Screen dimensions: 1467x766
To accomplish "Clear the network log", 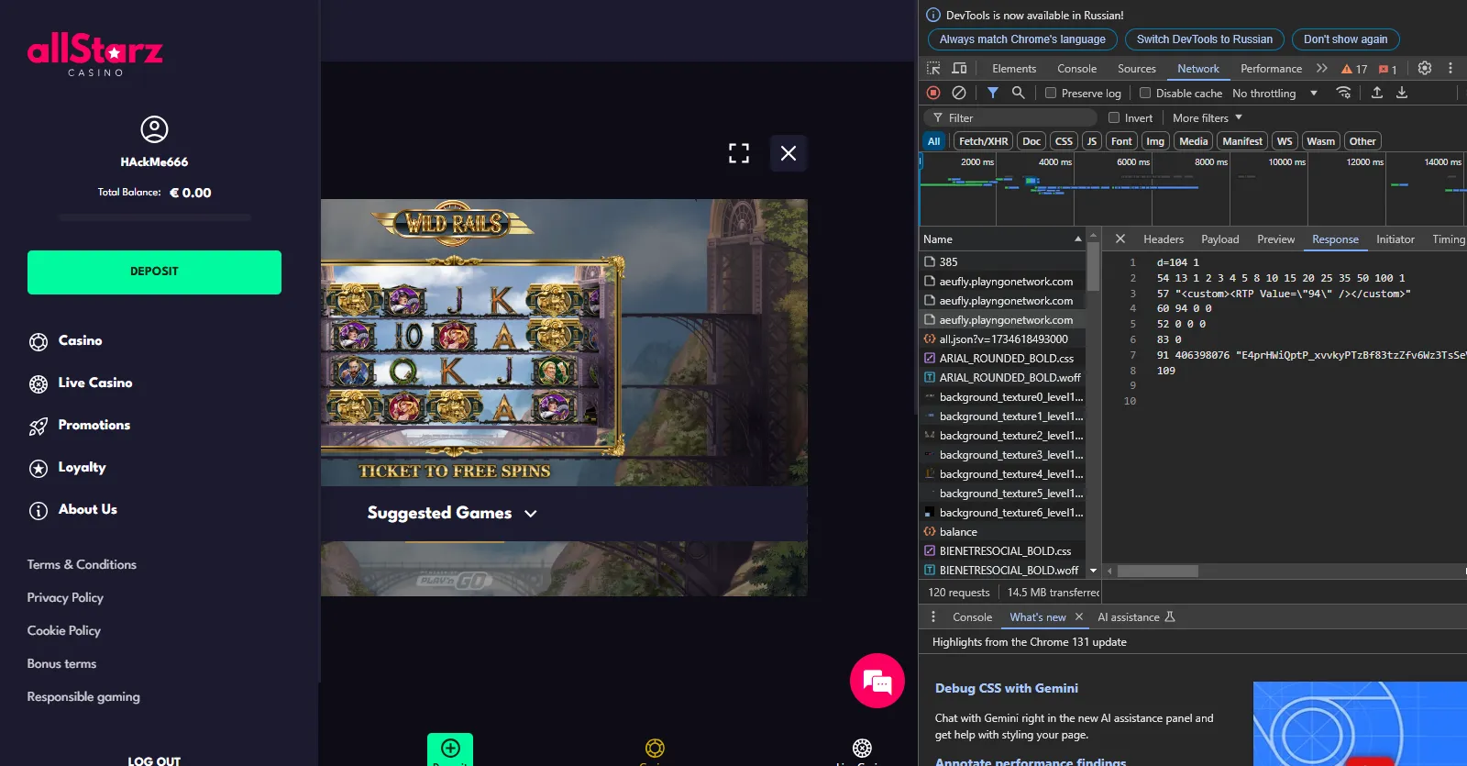I will point(959,93).
